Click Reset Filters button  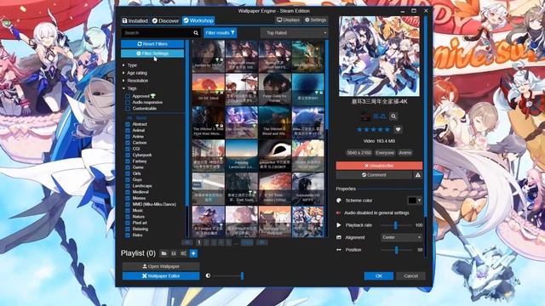coord(152,44)
